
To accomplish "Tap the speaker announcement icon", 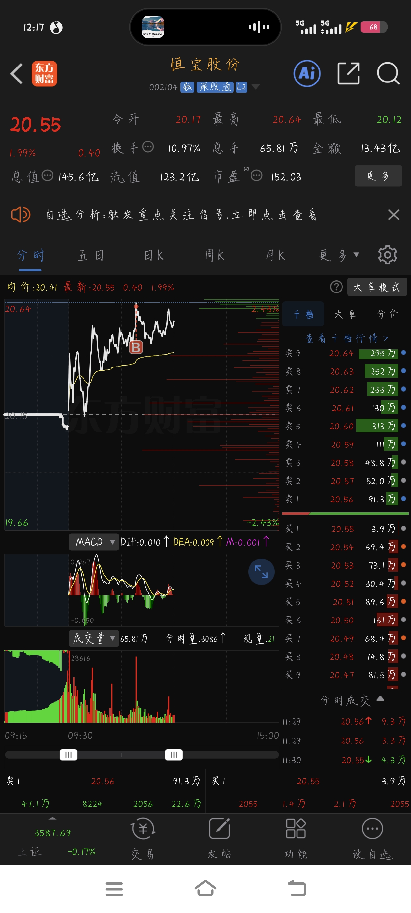I will tap(21, 215).
